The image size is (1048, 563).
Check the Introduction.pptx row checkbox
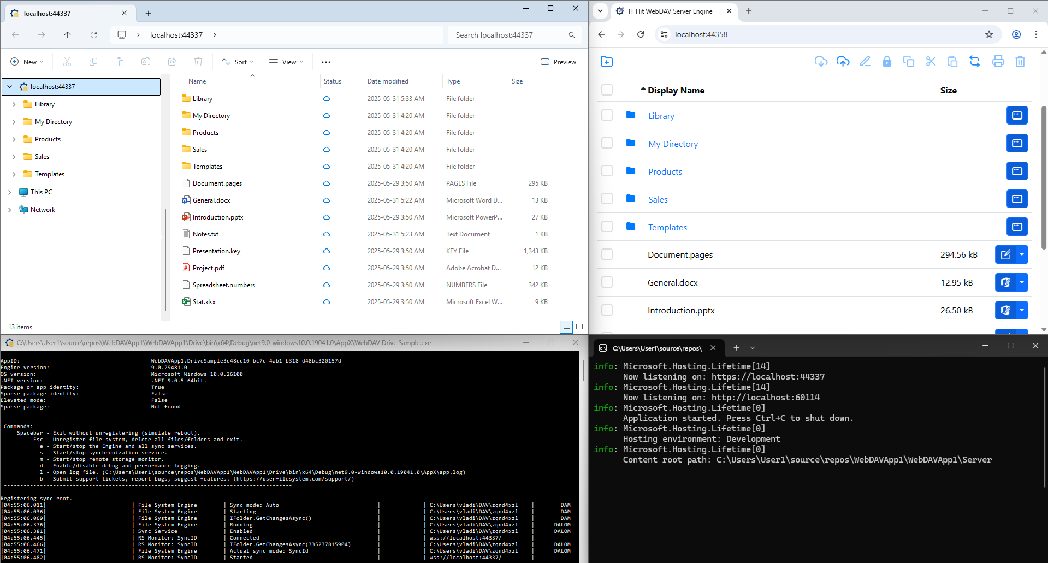pyautogui.click(x=607, y=310)
